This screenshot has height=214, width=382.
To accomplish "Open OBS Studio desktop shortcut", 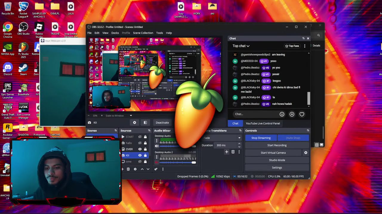I will click(x=23, y=29).
